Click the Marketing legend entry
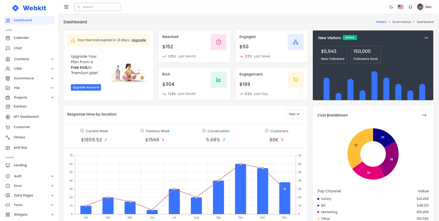The image size is (439, 221). point(327,212)
